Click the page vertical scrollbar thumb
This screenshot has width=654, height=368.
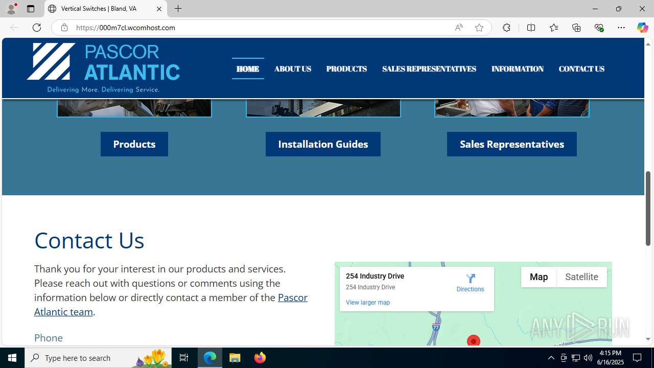(x=648, y=209)
